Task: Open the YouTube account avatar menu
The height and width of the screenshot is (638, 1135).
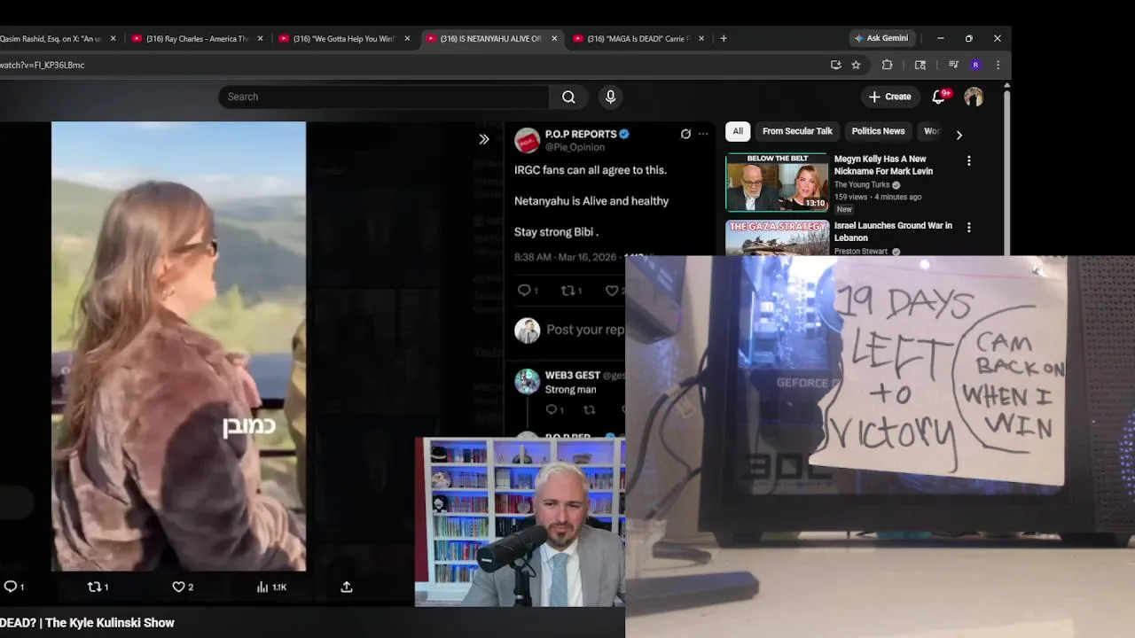Action: click(x=974, y=97)
